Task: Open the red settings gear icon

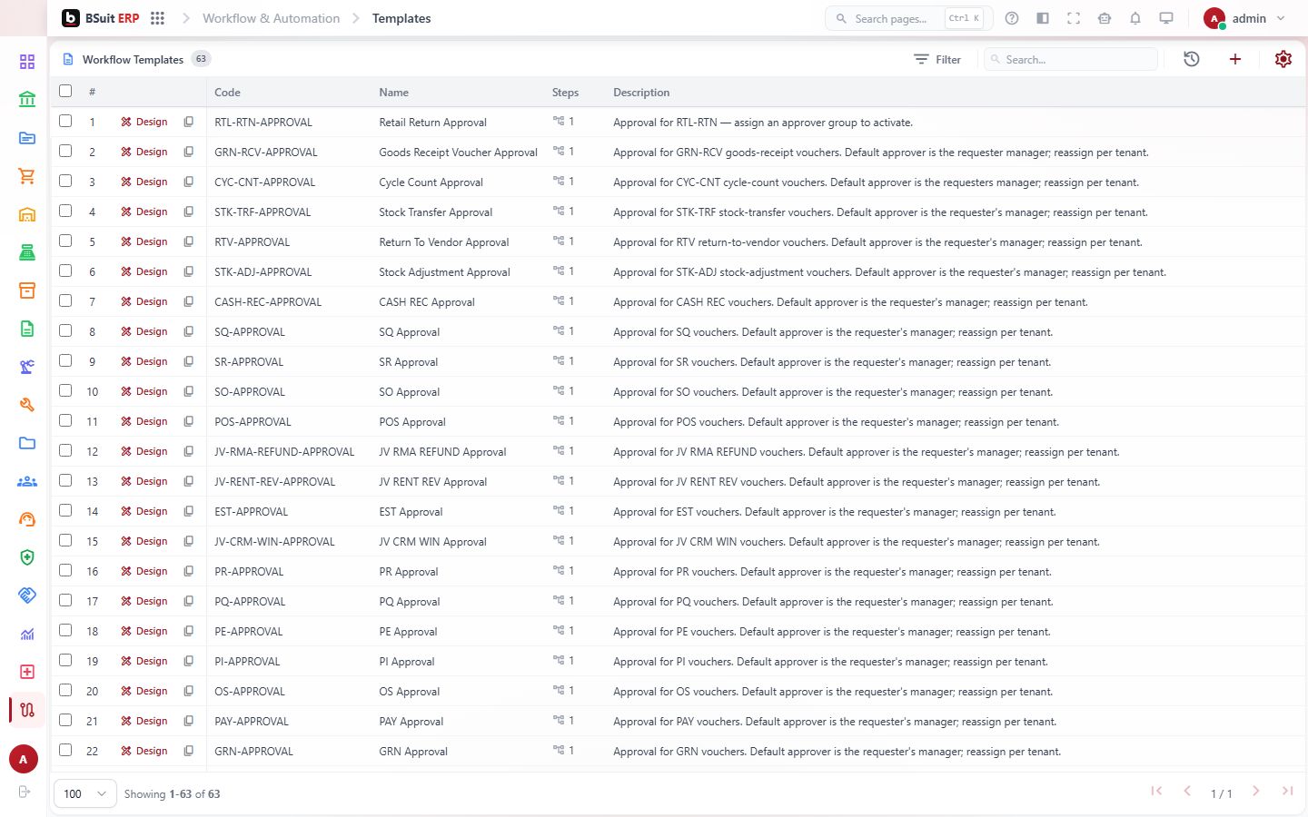Action: pos(1283,59)
